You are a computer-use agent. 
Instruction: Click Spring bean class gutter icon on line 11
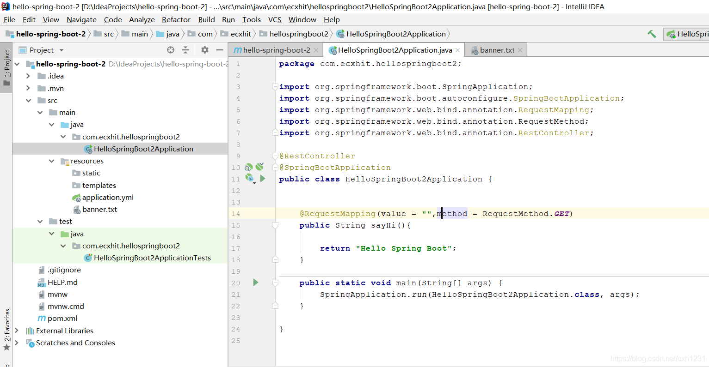click(250, 179)
